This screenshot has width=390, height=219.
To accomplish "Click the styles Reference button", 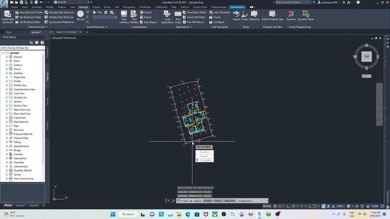I will point(254,15).
